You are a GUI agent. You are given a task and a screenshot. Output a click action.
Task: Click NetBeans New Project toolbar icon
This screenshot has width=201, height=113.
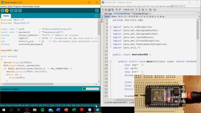click(x=106, y=10)
